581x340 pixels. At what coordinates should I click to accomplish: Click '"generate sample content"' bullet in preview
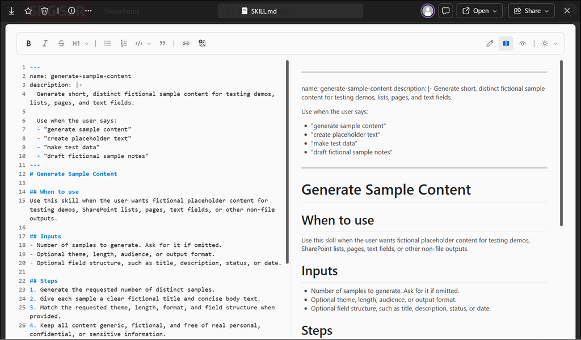coord(348,126)
